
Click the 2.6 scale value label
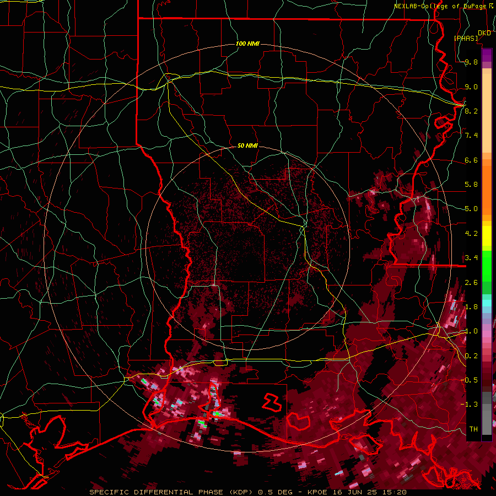471,282
